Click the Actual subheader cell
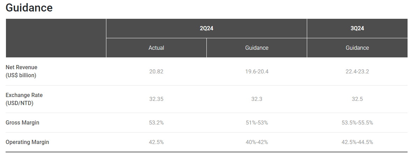This screenshot has height=160, width=417. tap(156, 48)
